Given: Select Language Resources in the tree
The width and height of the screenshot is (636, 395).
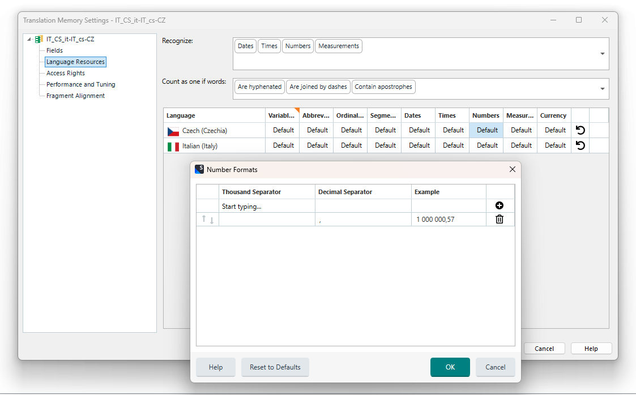Looking at the screenshot, I should click(x=75, y=62).
